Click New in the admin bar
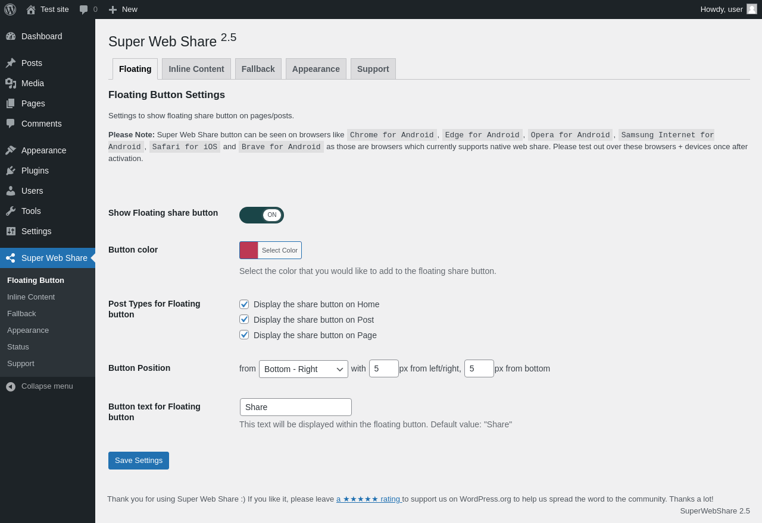Image resolution: width=762 pixels, height=523 pixels. [x=130, y=10]
